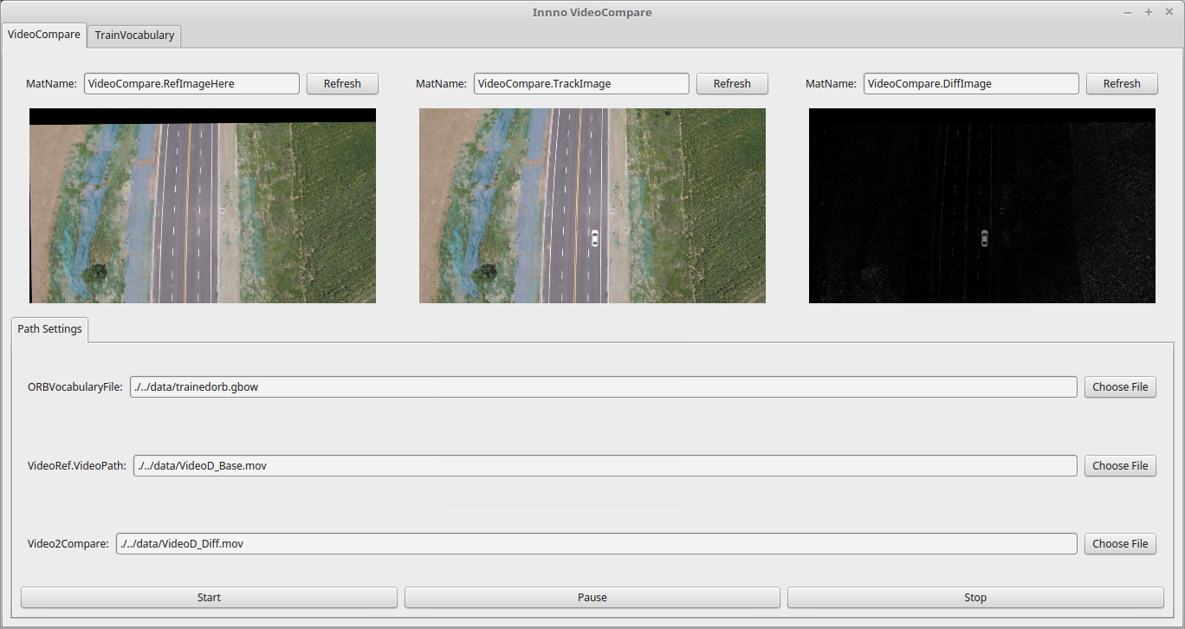Switch to the VideoCompare tab

44,35
